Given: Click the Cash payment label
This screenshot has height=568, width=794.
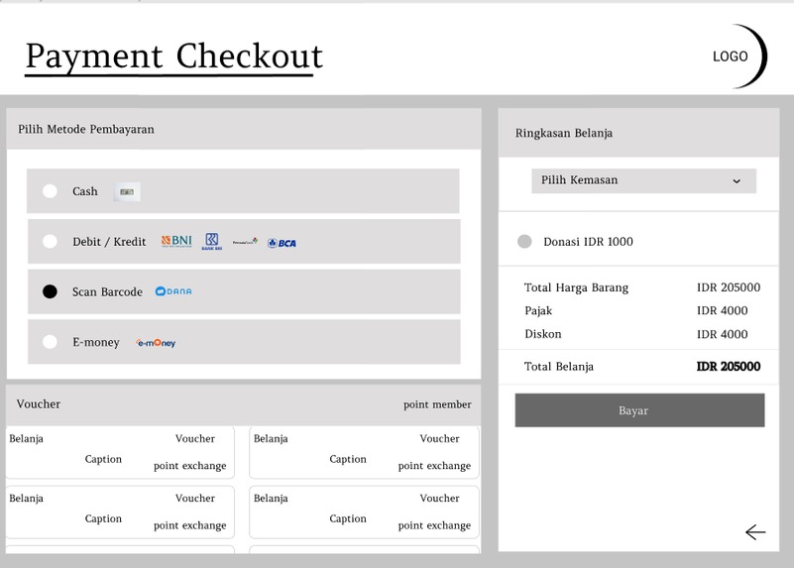Looking at the screenshot, I should click(85, 191).
